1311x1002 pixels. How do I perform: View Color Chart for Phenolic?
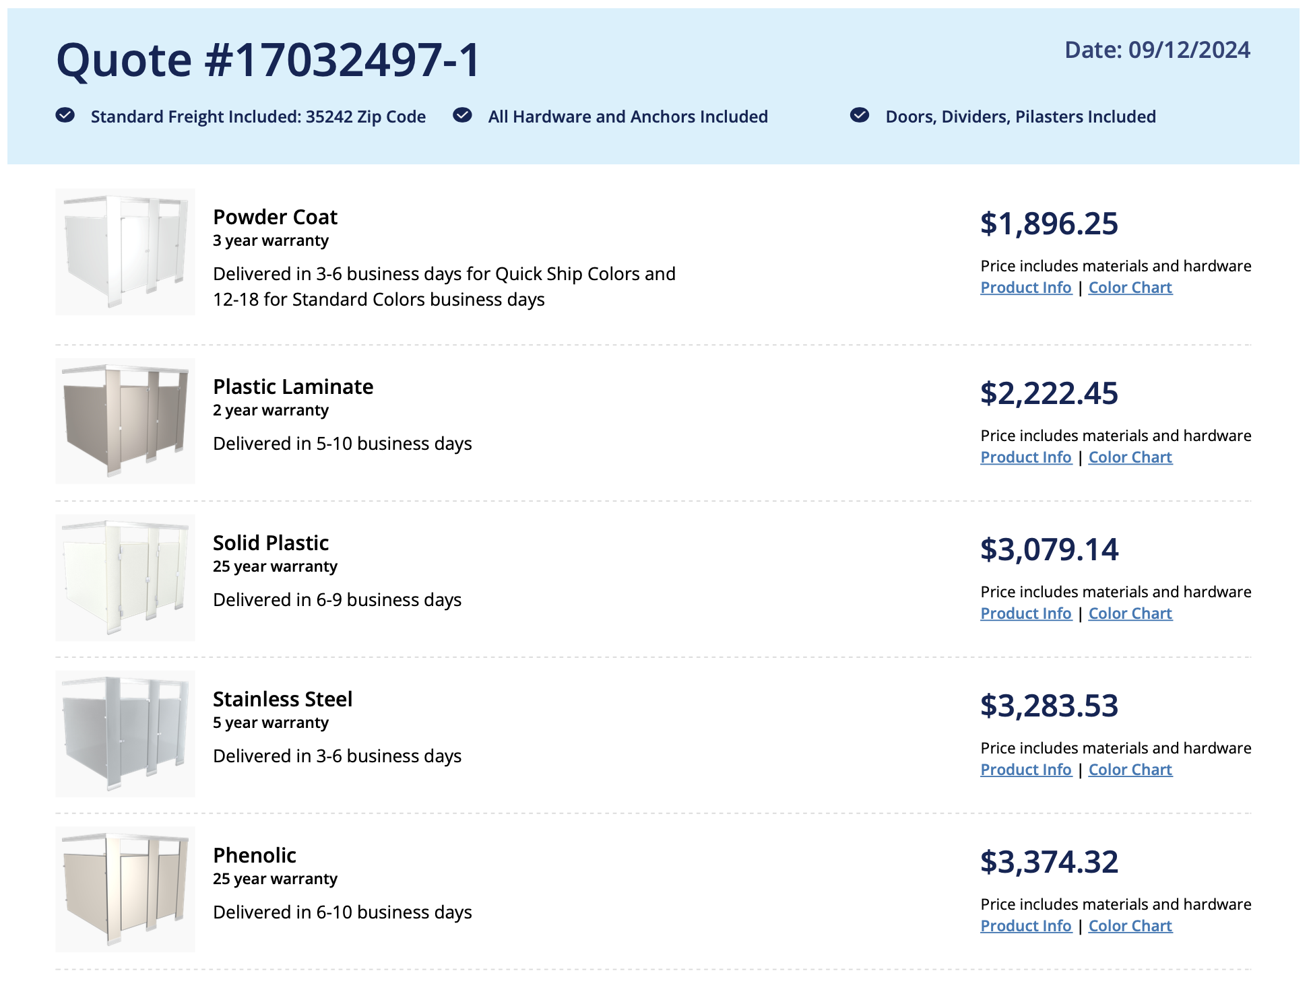pos(1130,926)
